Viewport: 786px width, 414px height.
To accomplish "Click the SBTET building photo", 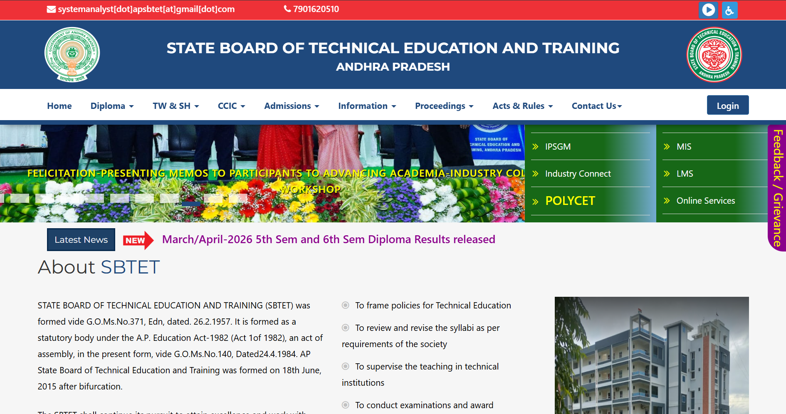I will (x=652, y=355).
